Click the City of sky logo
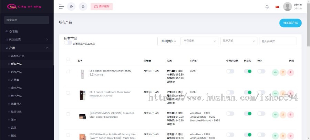This screenshot has width=310, height=140. pyautogui.click(x=24, y=7)
